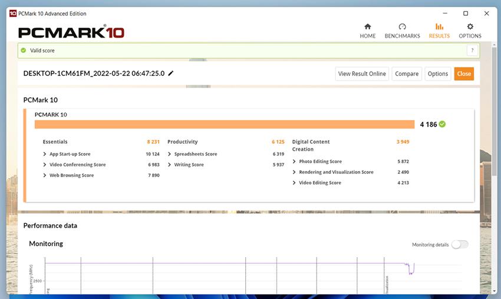Click the Home house icon
The image size is (501, 299).
point(367,26)
